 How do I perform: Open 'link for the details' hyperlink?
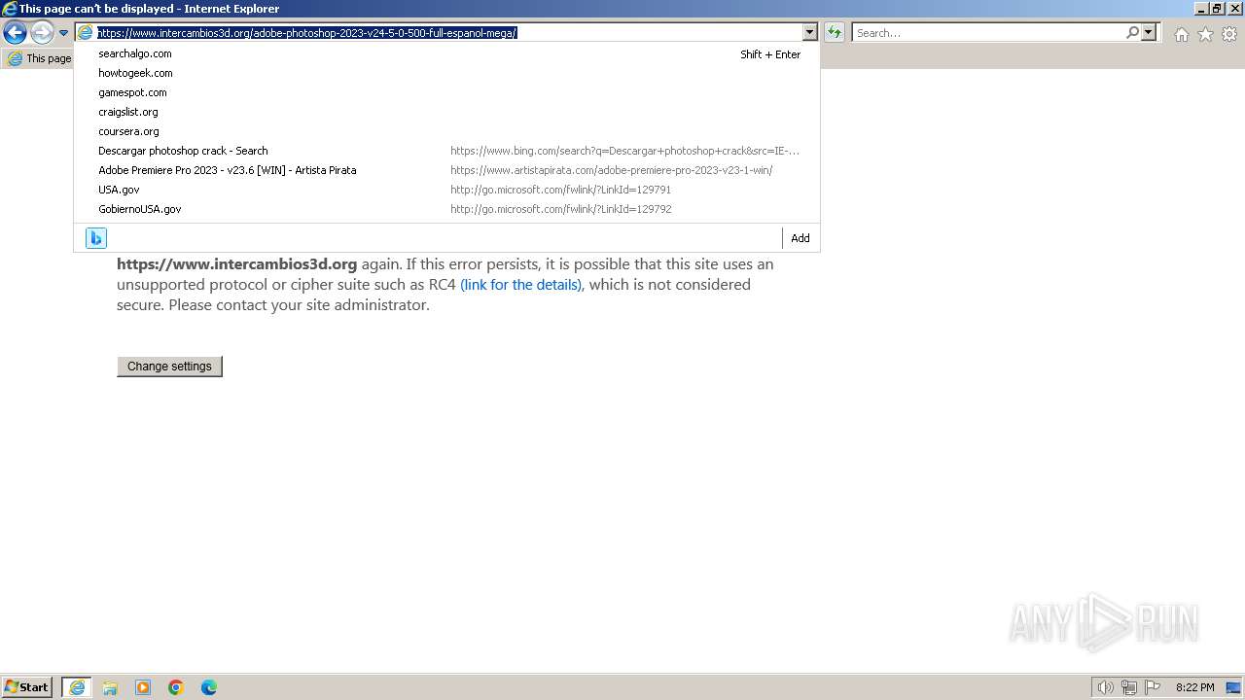[520, 285]
